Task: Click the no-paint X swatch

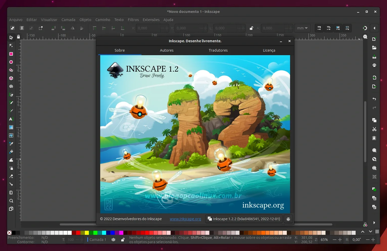Action: (x=9, y=233)
